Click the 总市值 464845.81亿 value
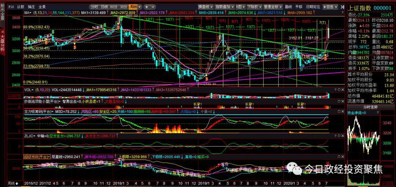The width and height of the screenshot is (396, 187). point(382,96)
